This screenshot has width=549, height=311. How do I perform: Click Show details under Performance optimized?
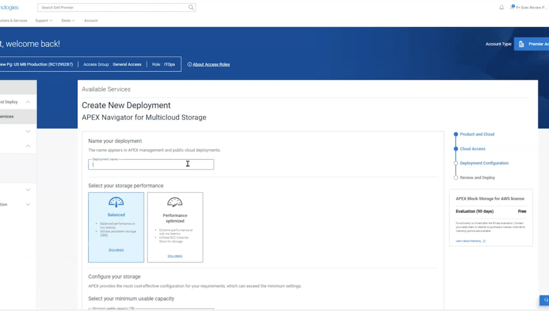pos(175,256)
